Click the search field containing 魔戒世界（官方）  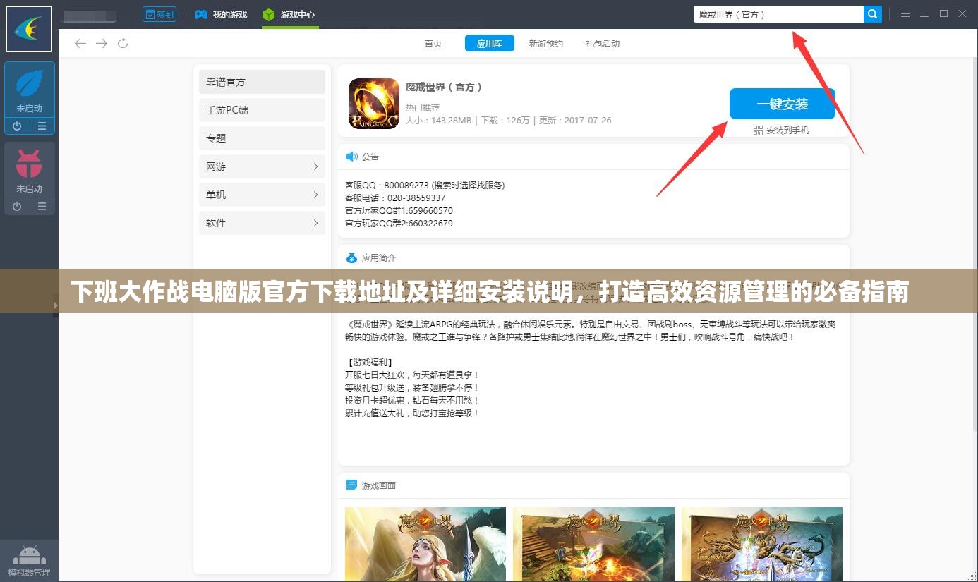click(x=778, y=14)
